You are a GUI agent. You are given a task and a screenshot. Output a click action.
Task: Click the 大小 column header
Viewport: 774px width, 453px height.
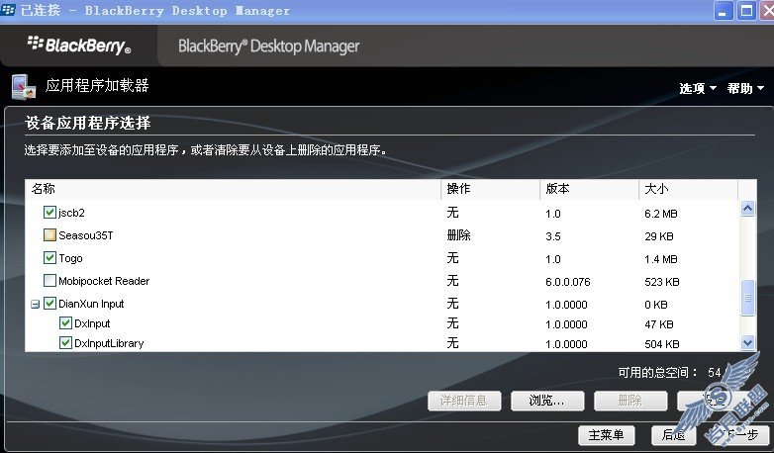[x=689, y=189]
